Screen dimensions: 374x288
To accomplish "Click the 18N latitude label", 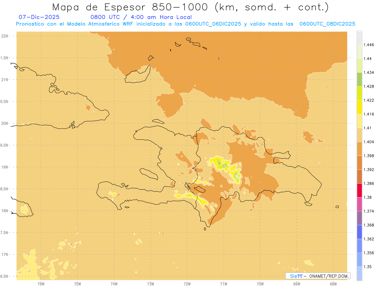I will (x=5, y=211).
